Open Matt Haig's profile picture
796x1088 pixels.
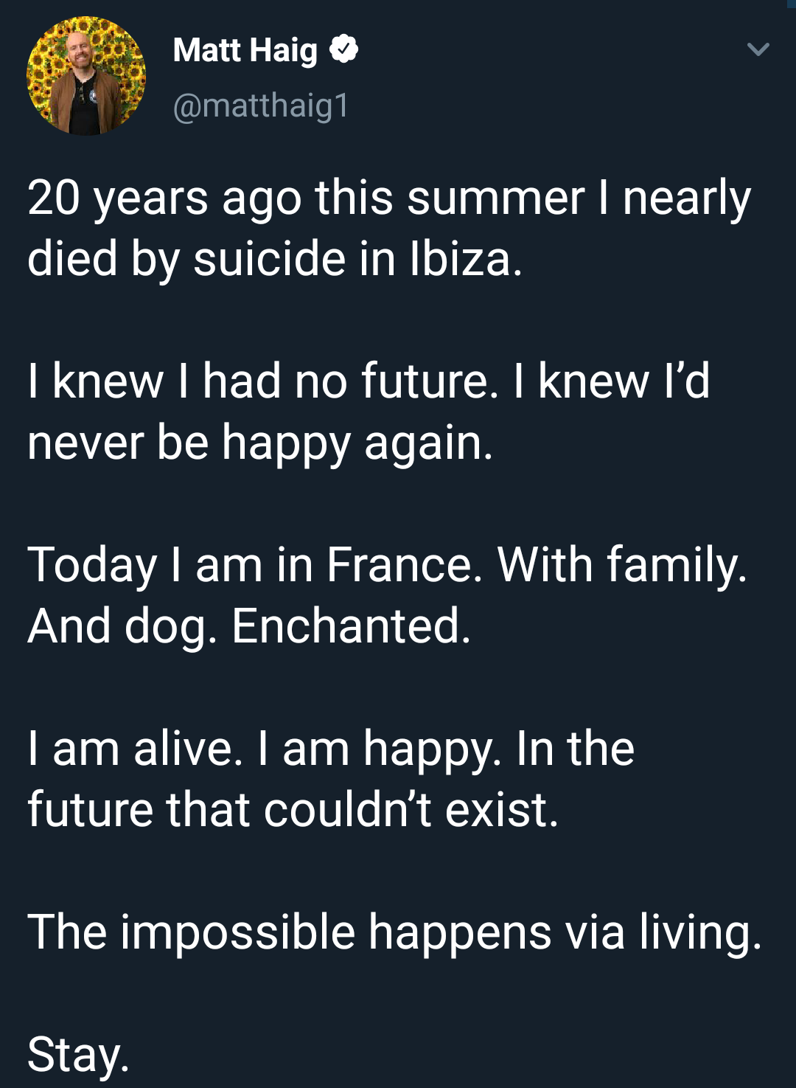[86, 76]
